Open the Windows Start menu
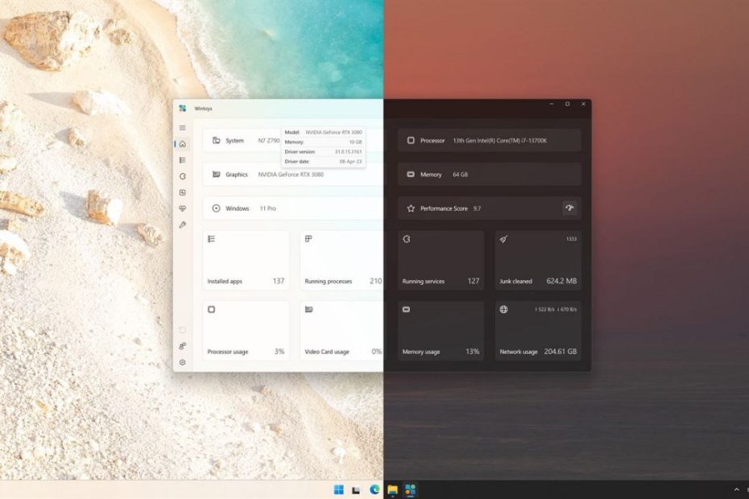The height and width of the screenshot is (499, 749). (338, 489)
